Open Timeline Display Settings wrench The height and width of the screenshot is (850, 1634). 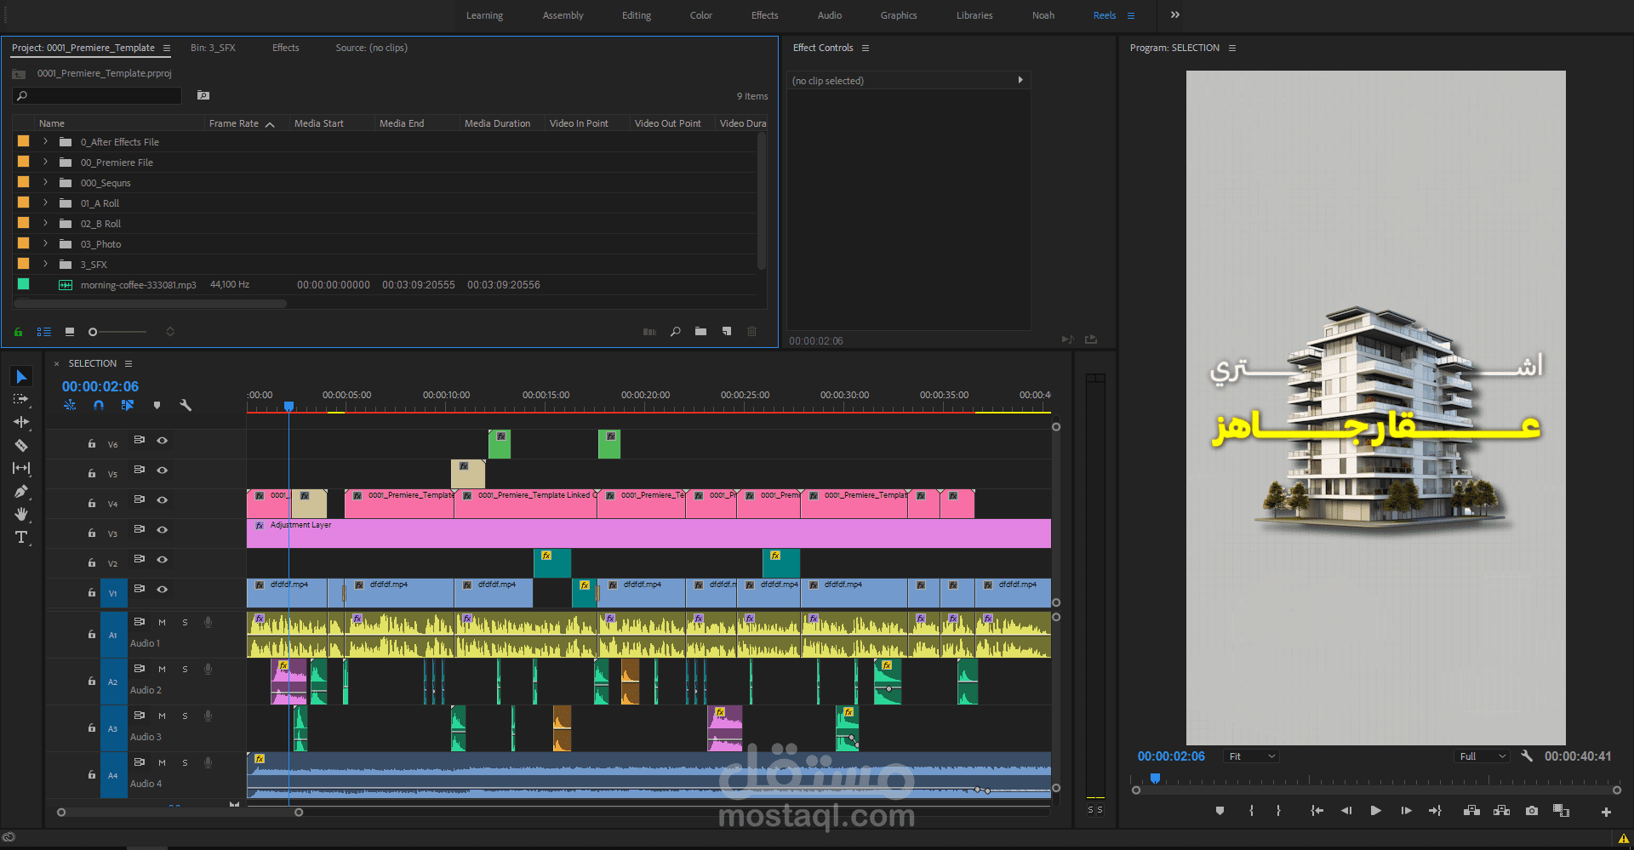186,405
